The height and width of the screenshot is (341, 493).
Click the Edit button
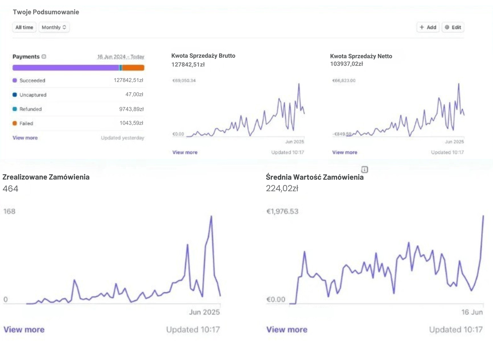tap(453, 27)
